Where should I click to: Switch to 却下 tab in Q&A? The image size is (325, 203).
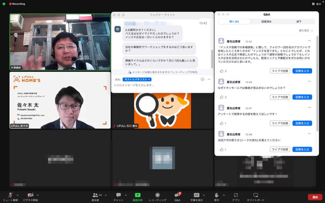click(x=299, y=22)
